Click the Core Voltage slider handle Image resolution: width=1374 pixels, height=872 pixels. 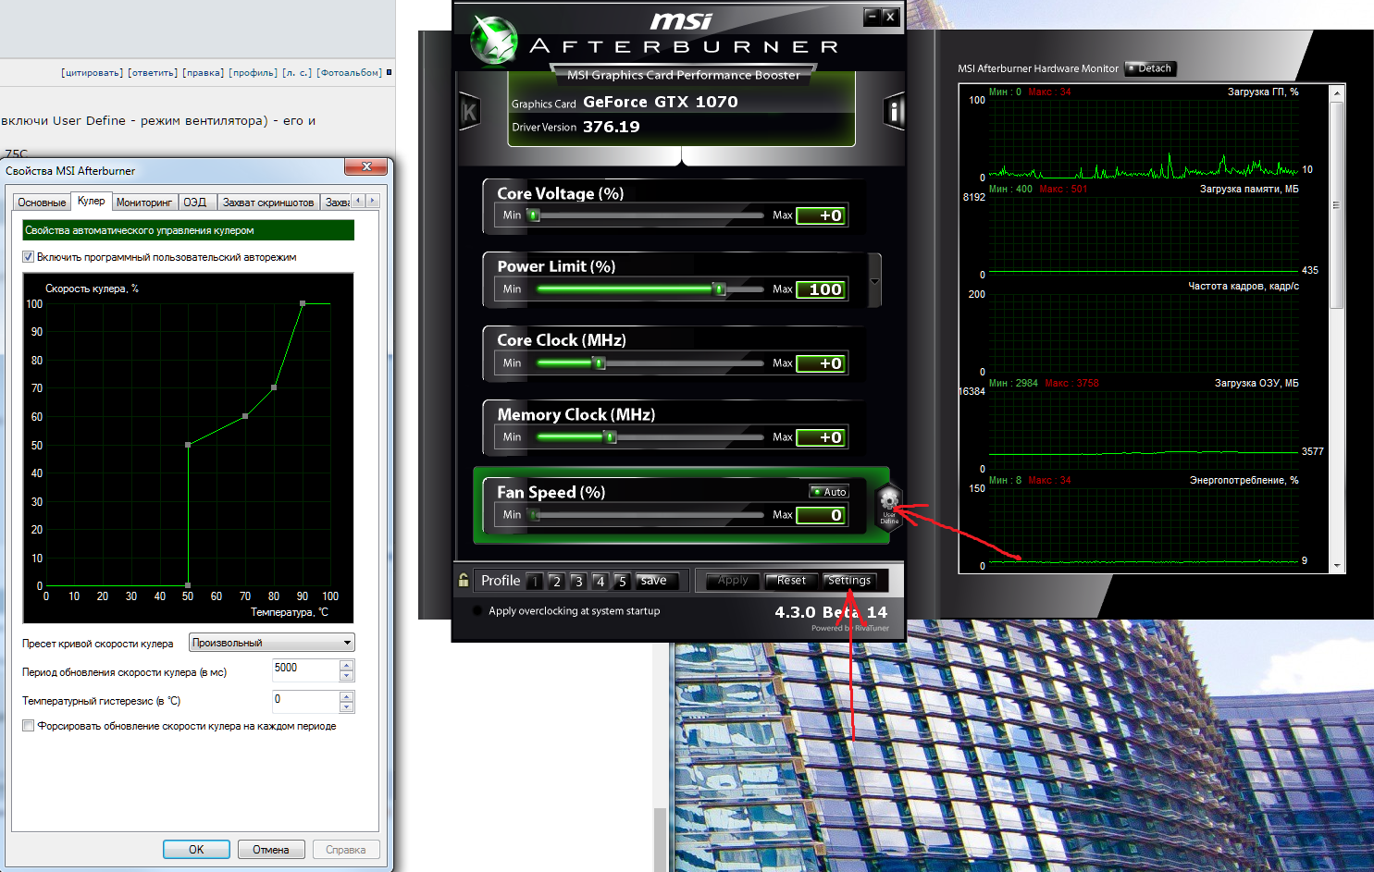pyautogui.click(x=534, y=215)
